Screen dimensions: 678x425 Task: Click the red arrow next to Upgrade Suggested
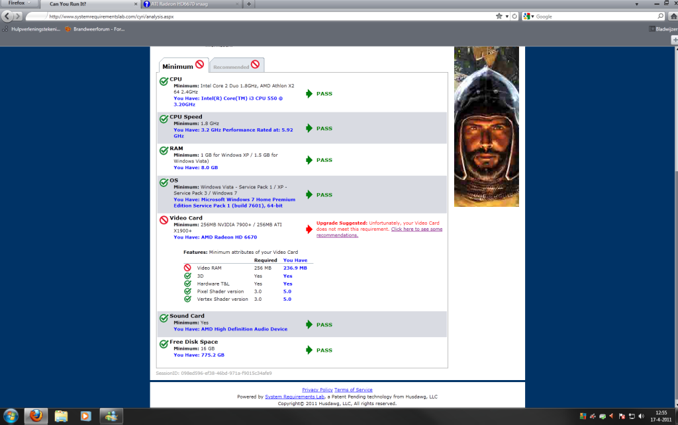309,229
